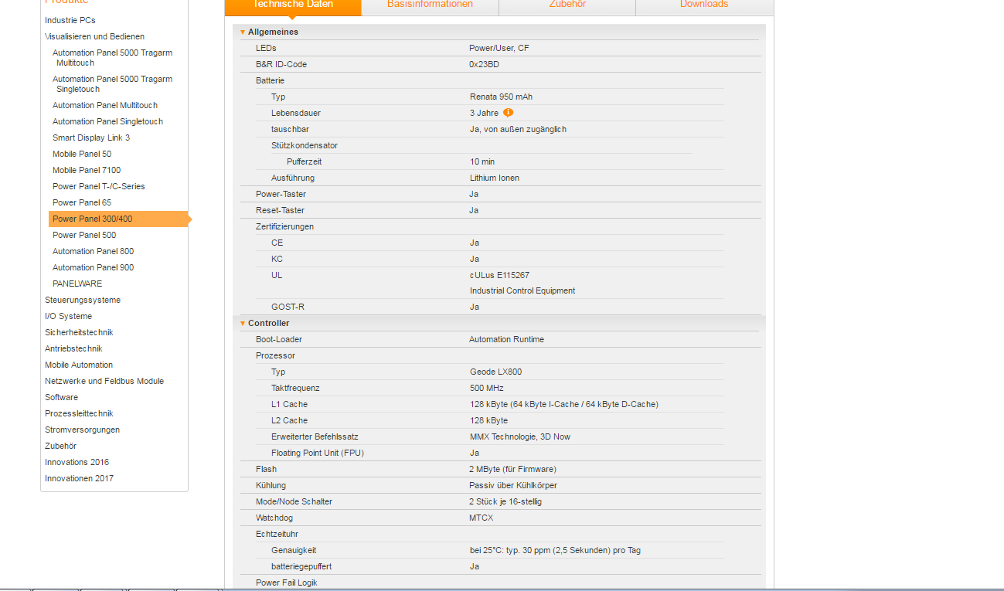Open Visualisieren und Bedienen category
Image resolution: width=1004 pixels, height=591 pixels.
tap(94, 36)
